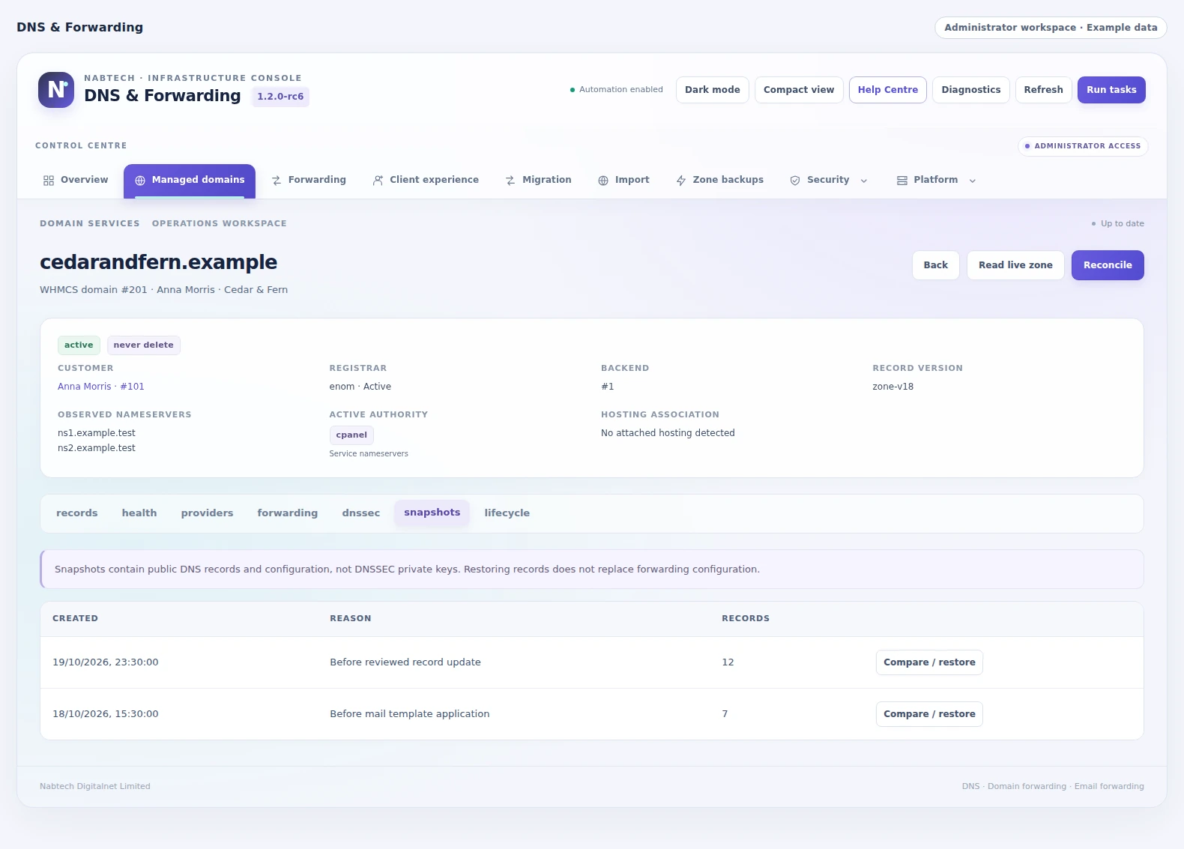Expand the Security menu chevron
Viewport: 1184px width, 849px height.
[x=864, y=181]
